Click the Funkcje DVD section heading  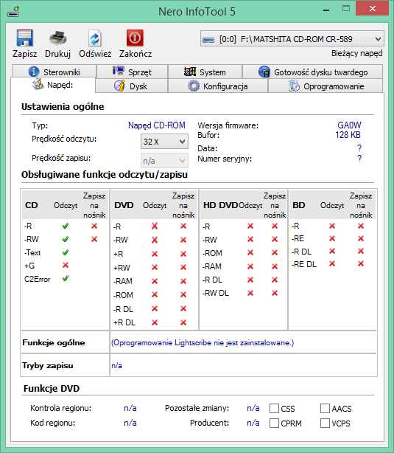[52, 388]
